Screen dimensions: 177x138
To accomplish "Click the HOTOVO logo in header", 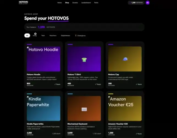I will pos(23,2).
